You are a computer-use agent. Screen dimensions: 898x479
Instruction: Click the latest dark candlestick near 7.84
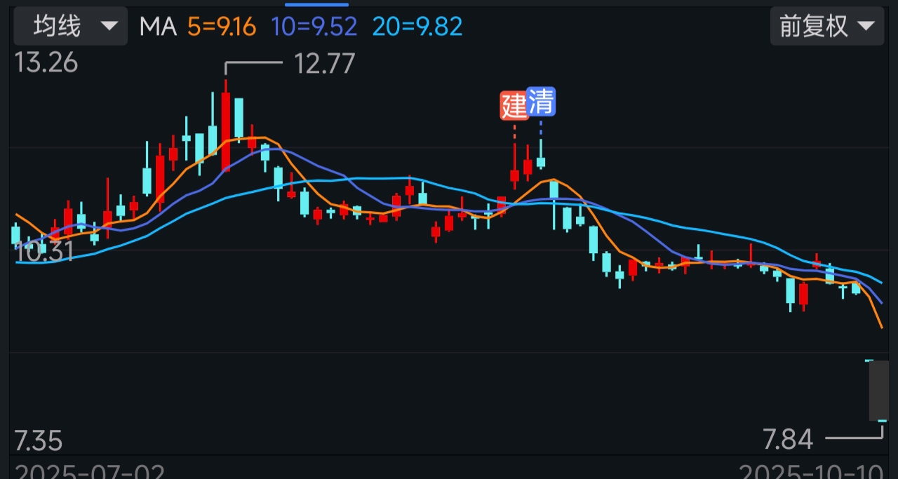(x=878, y=391)
